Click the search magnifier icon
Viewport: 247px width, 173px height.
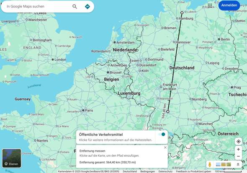[x=75, y=6]
